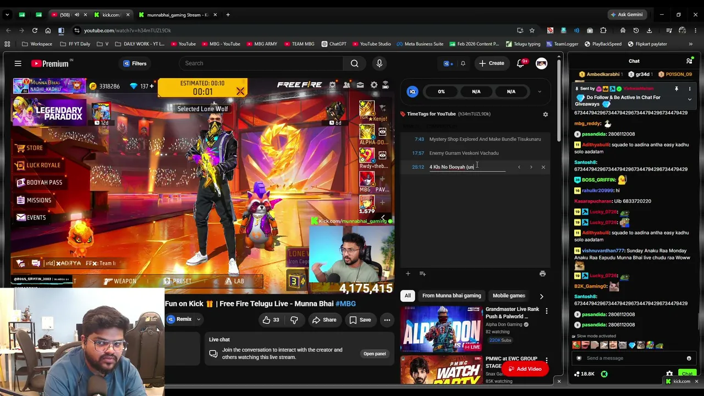The image size is (704, 396).
Task: Delete the 25:12 time tag row
Action: pyautogui.click(x=543, y=167)
